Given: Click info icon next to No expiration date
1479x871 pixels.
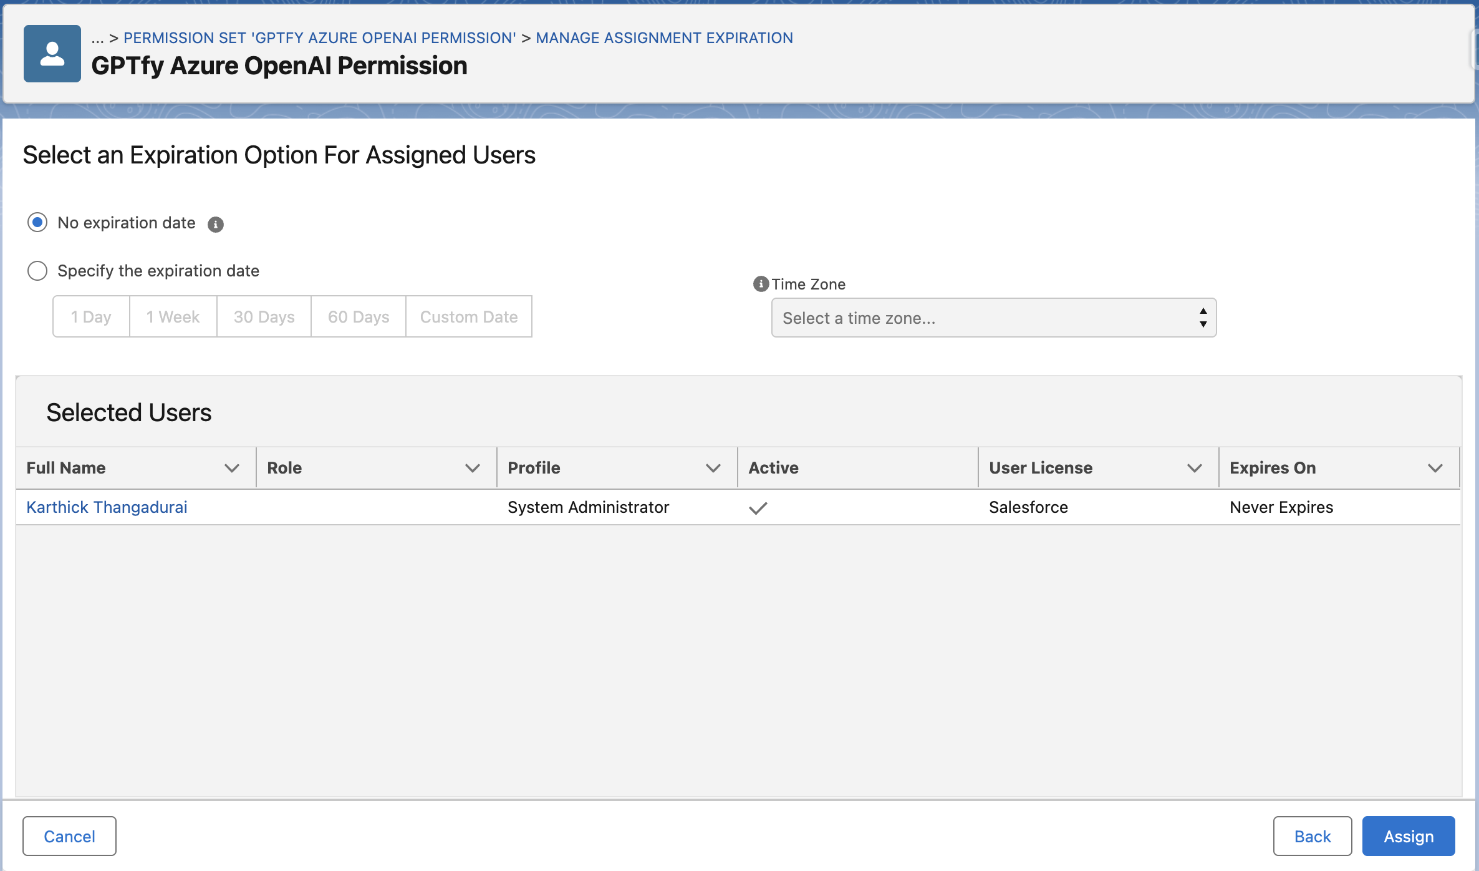Looking at the screenshot, I should coord(216,225).
